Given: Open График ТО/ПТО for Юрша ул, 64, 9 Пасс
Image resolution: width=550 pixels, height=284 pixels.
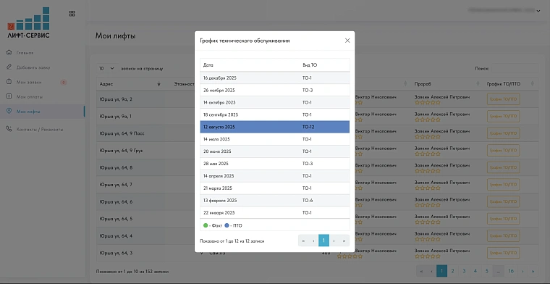Looking at the screenshot, I should (504, 133).
